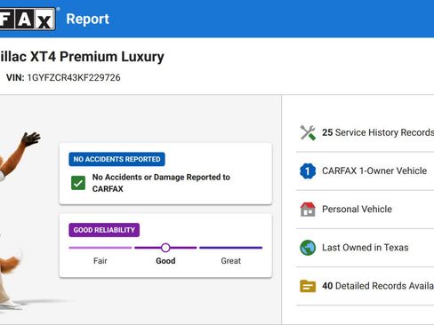Click the yellow folder Detailed Records icon
Viewport: 434px width, 325px height.
pos(308,286)
